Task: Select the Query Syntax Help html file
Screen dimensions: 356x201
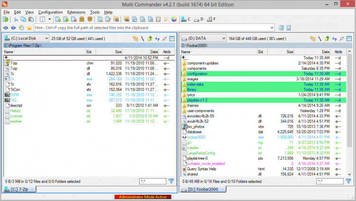Action: (x=263, y=169)
